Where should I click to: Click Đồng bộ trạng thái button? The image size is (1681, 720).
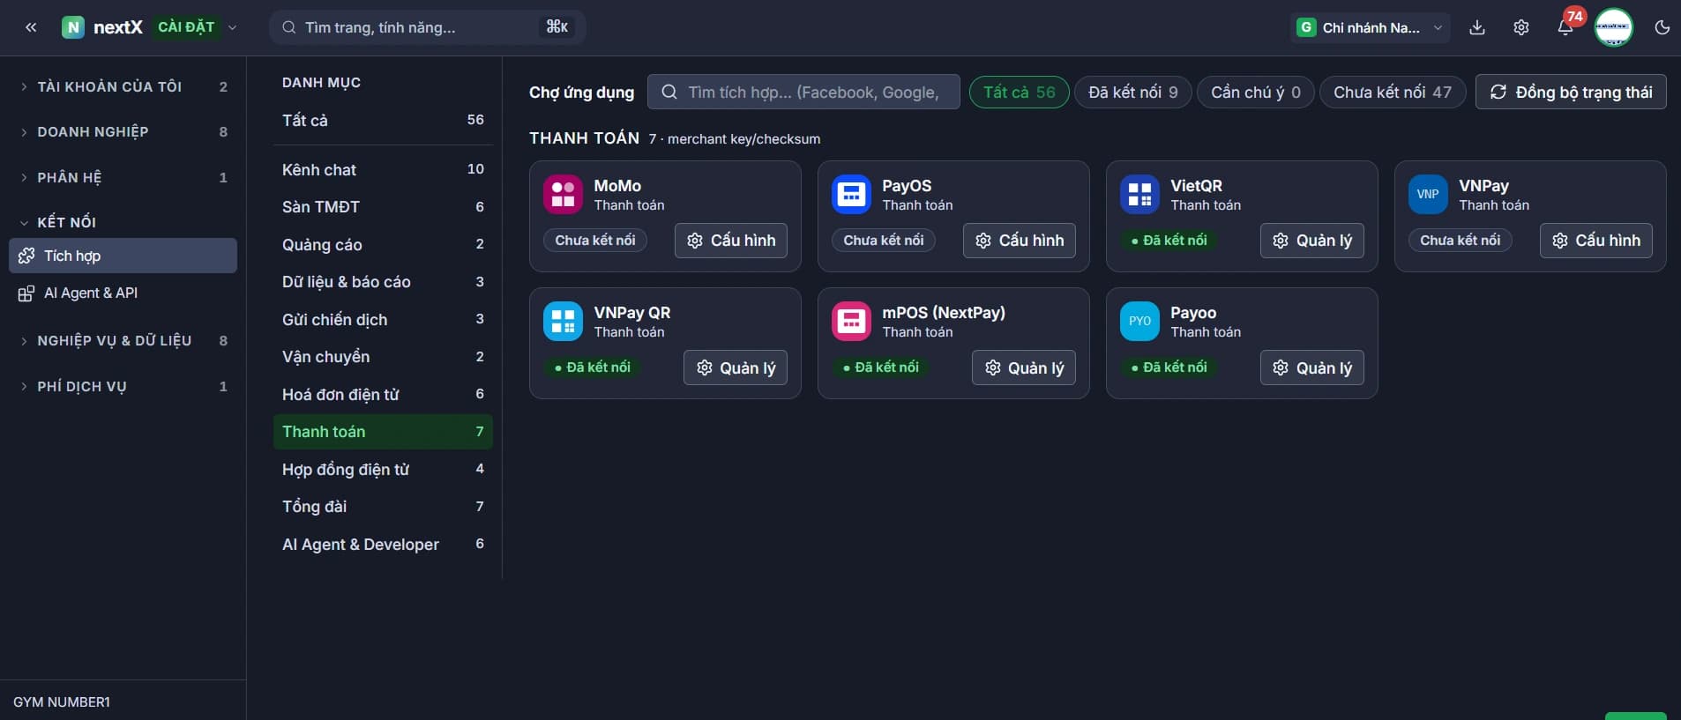[x=1571, y=93]
